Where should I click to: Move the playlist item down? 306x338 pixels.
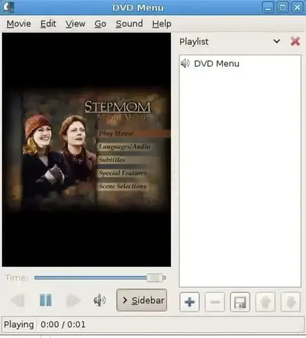pos(290,302)
